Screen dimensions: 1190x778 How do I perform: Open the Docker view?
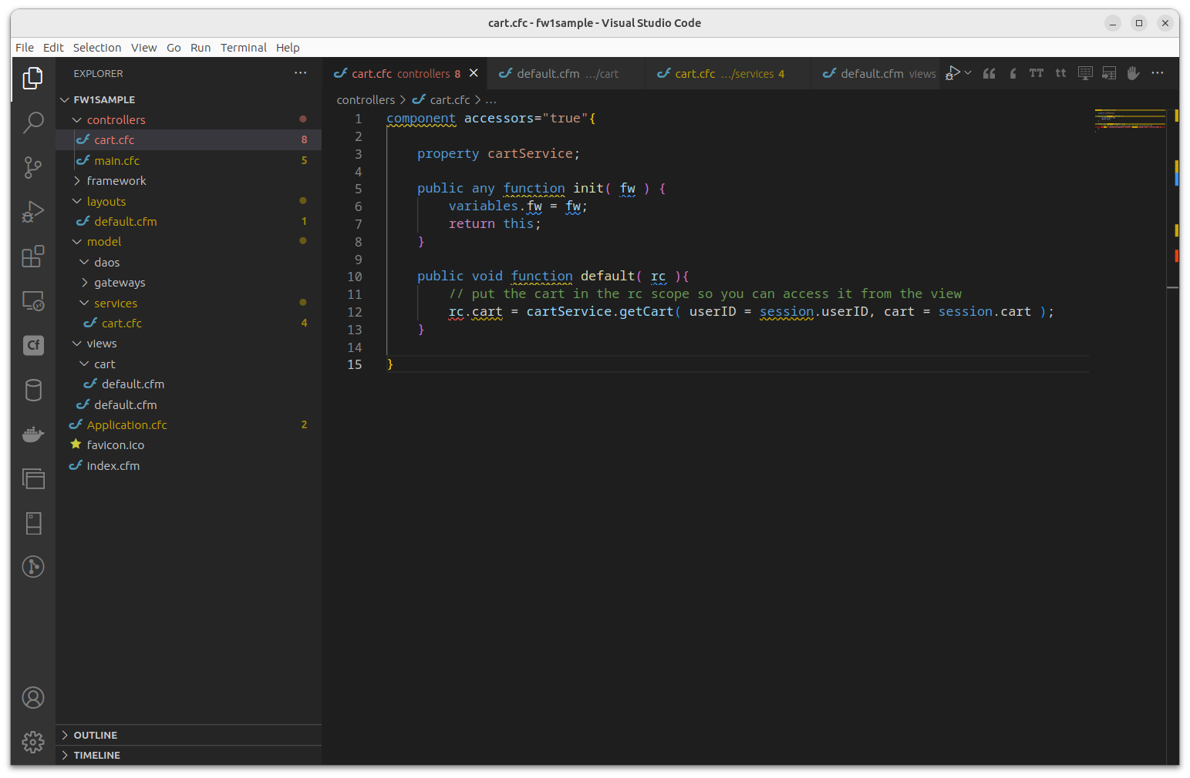[33, 434]
